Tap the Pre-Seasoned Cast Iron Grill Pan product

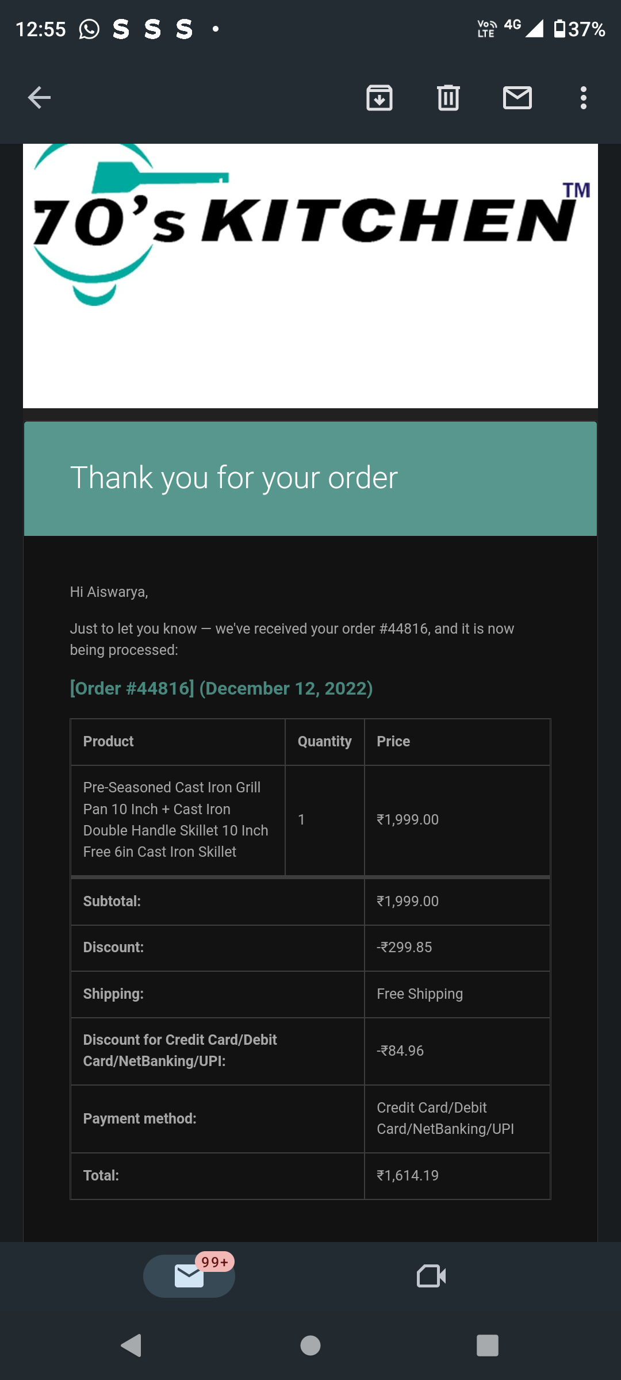176,819
